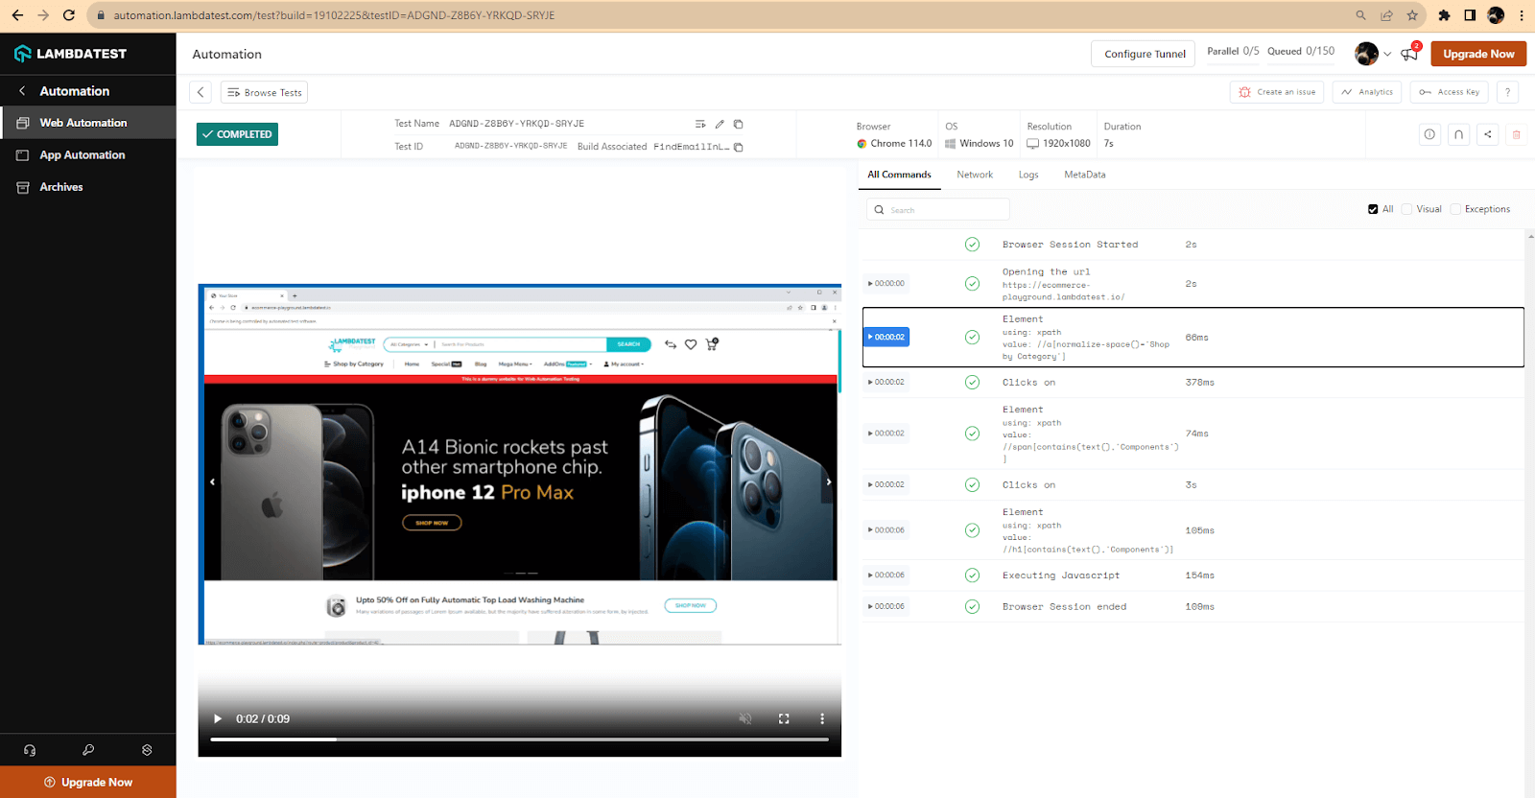Viewport: 1535px width, 798px height.
Task: Click the Browse Tests button
Action: point(264,92)
